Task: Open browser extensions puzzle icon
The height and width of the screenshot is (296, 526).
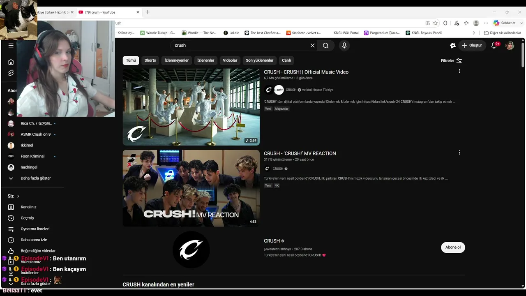Action: [x=445, y=23]
